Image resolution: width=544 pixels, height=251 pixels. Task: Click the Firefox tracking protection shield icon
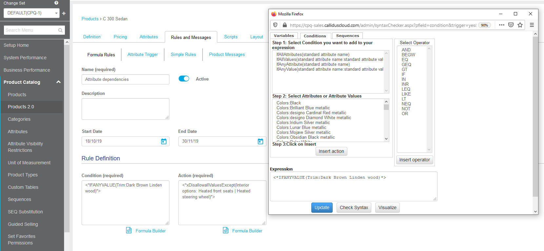(275, 25)
